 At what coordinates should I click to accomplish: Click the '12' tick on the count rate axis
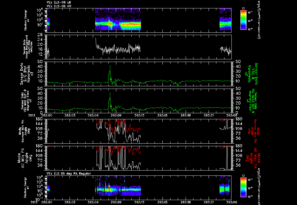pos(40,54)
